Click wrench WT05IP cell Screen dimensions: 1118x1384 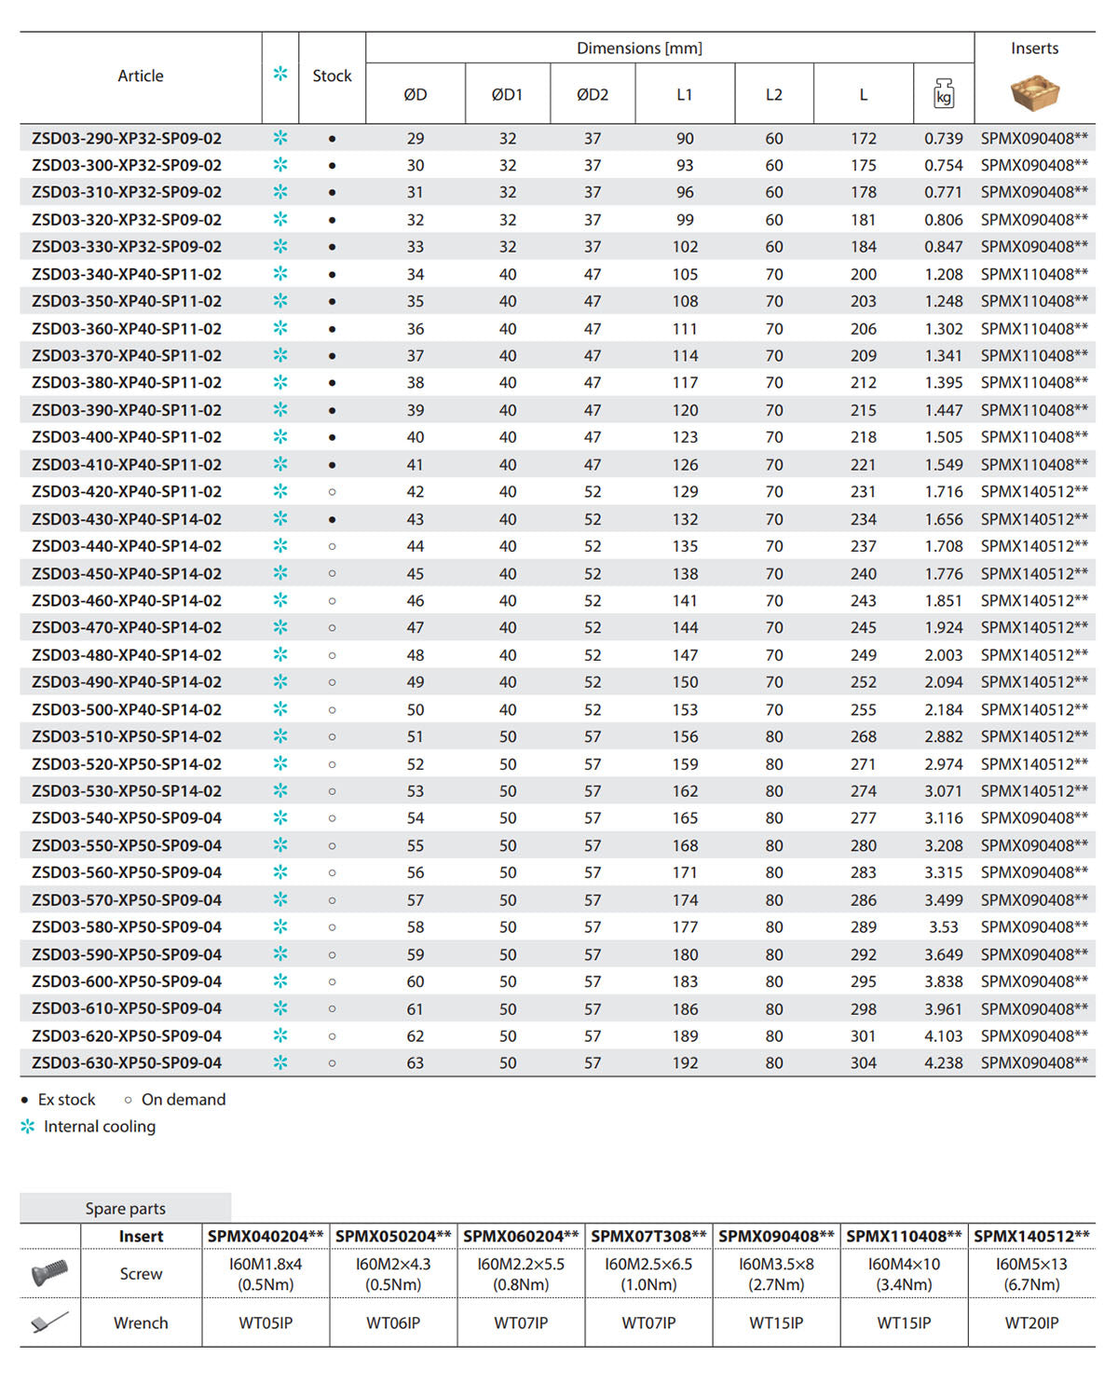[266, 1322]
